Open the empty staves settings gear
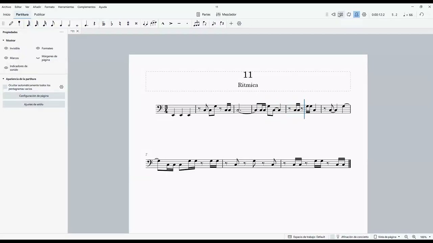The image size is (433, 243). [61, 87]
